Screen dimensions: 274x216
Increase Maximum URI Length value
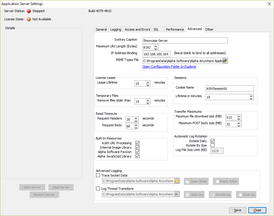coord(156,46)
